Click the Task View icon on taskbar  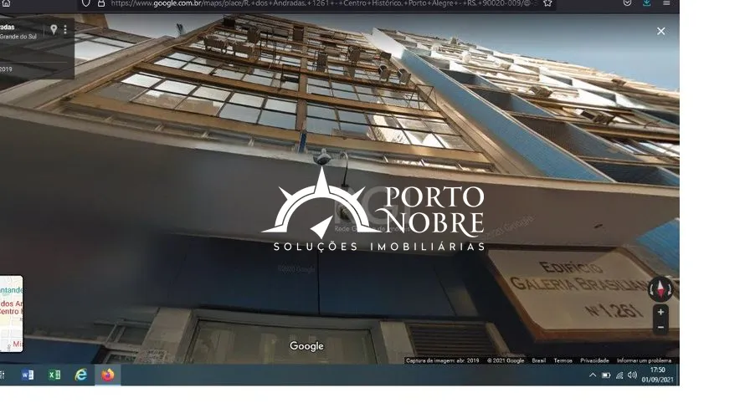coord(3,375)
